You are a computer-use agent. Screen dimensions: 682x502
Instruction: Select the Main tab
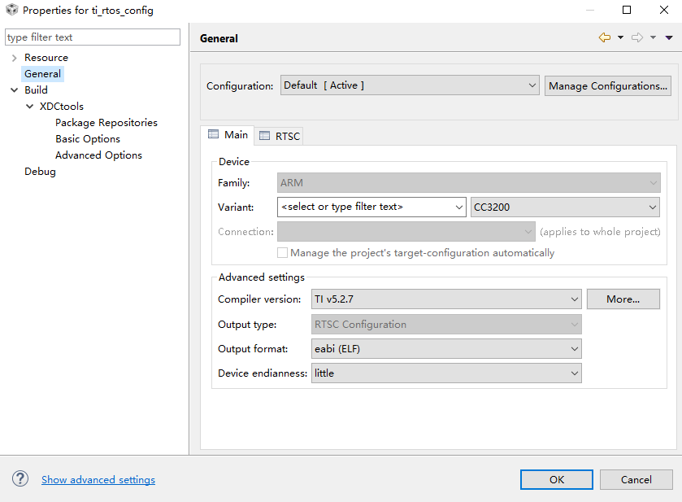click(x=228, y=135)
